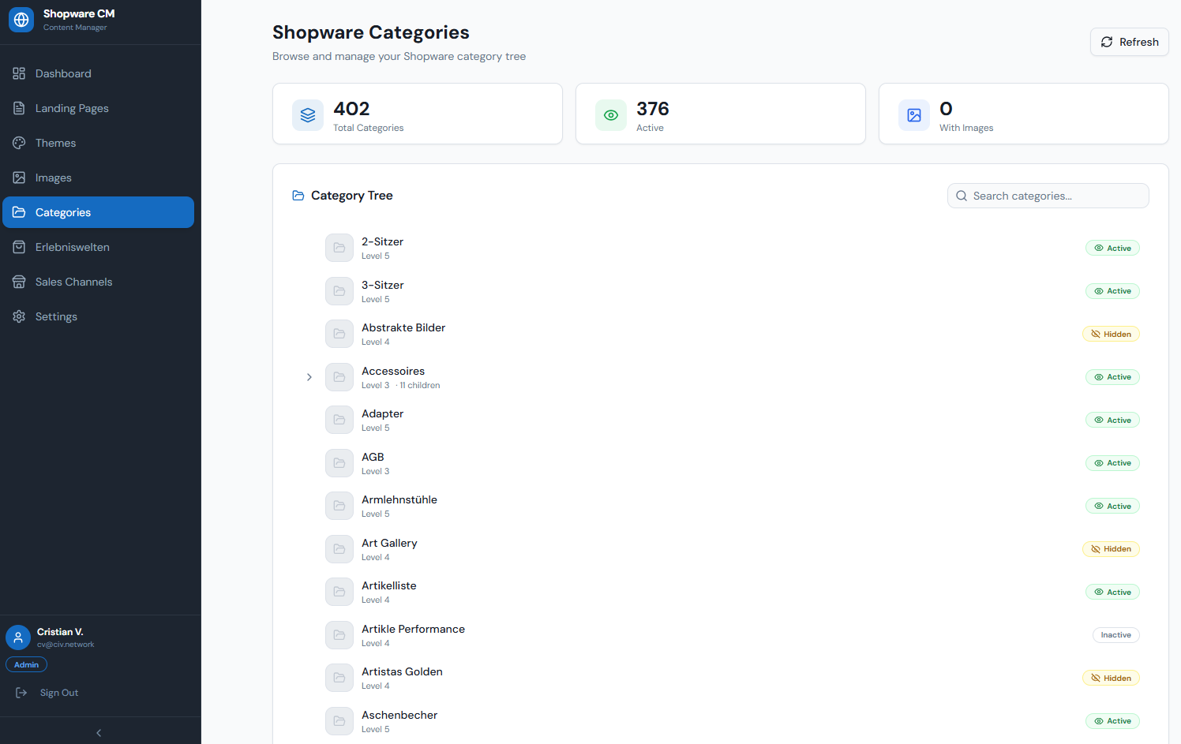Select the Artikle Performance category name
The height and width of the screenshot is (744, 1181).
tap(413, 629)
